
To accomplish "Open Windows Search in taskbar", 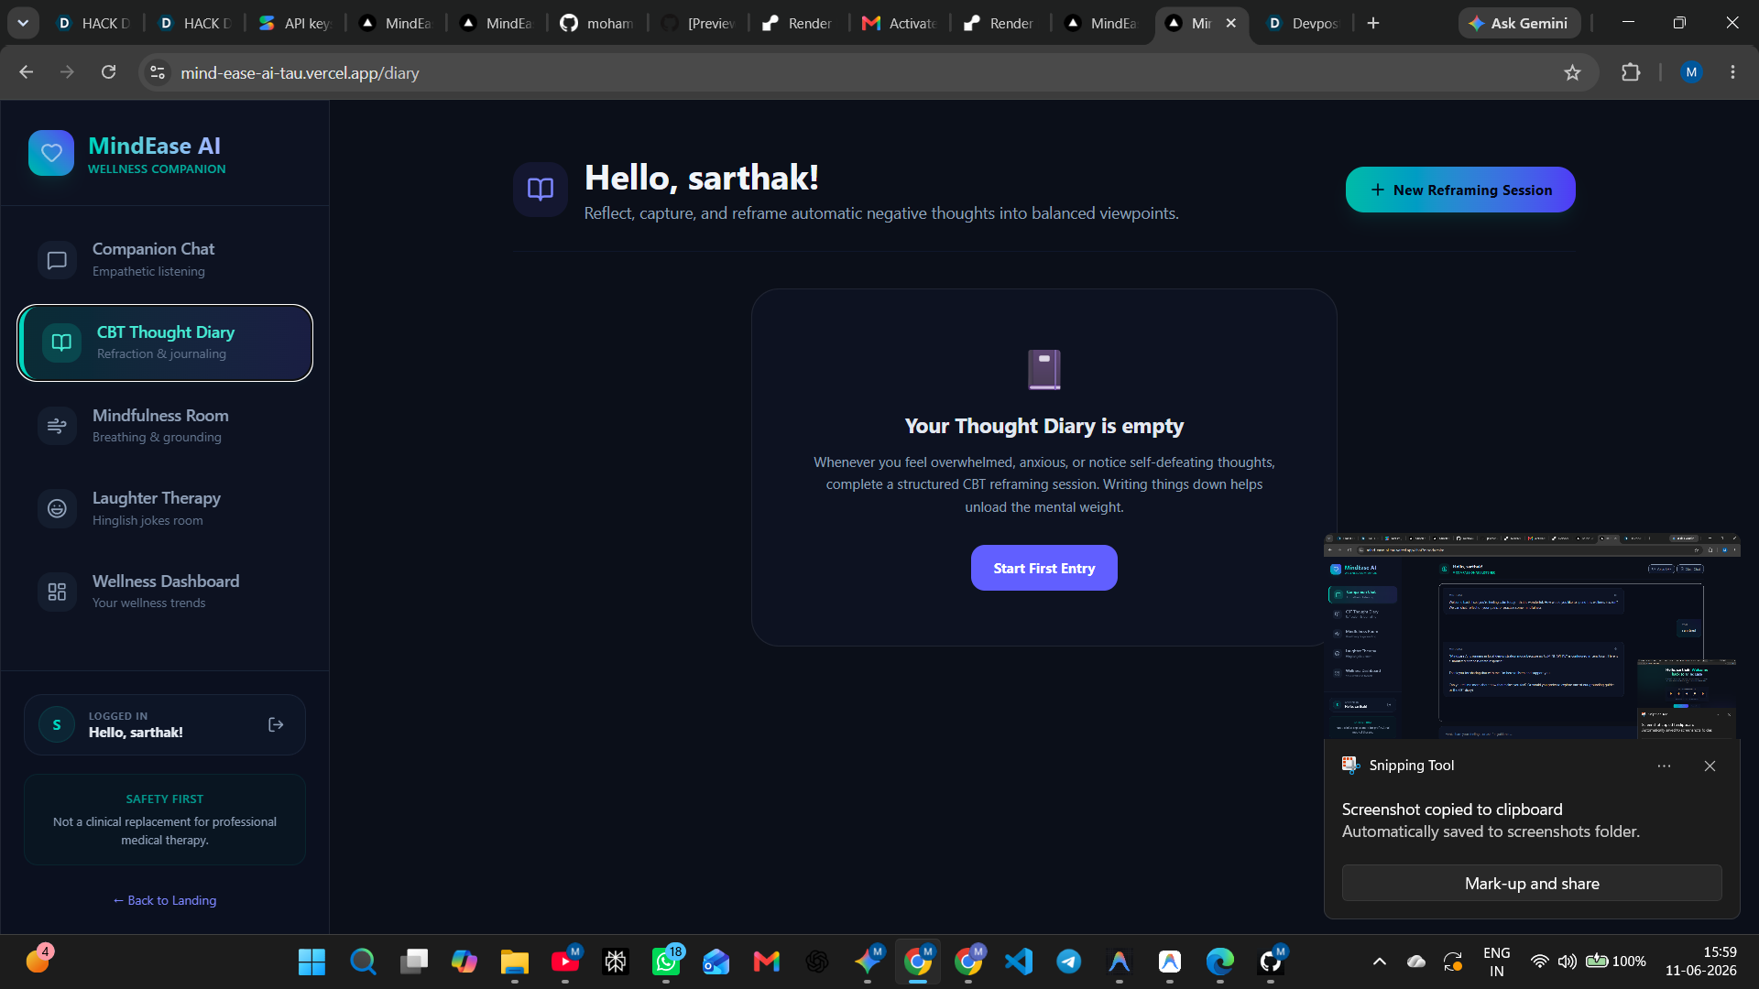I will tap(363, 962).
